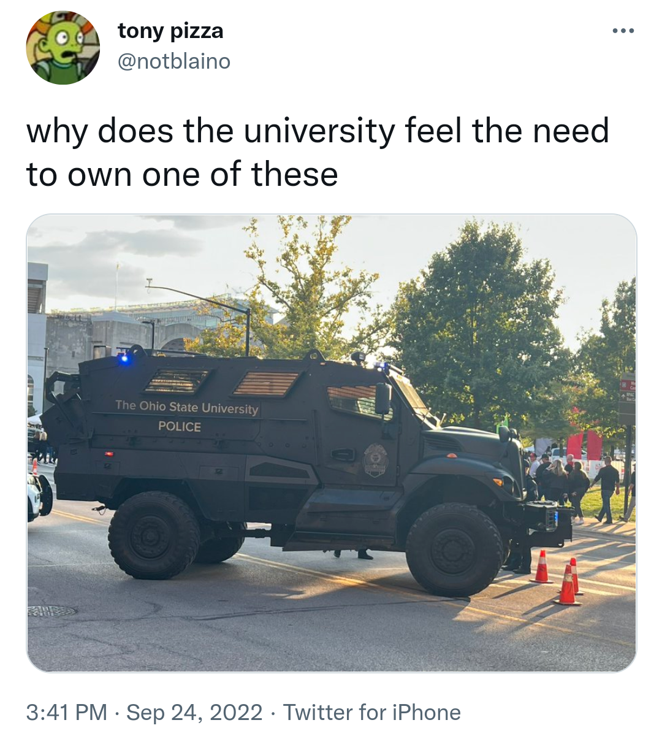662x747 pixels.
Task: Open the three-dot more options menu
Action: click(x=623, y=31)
